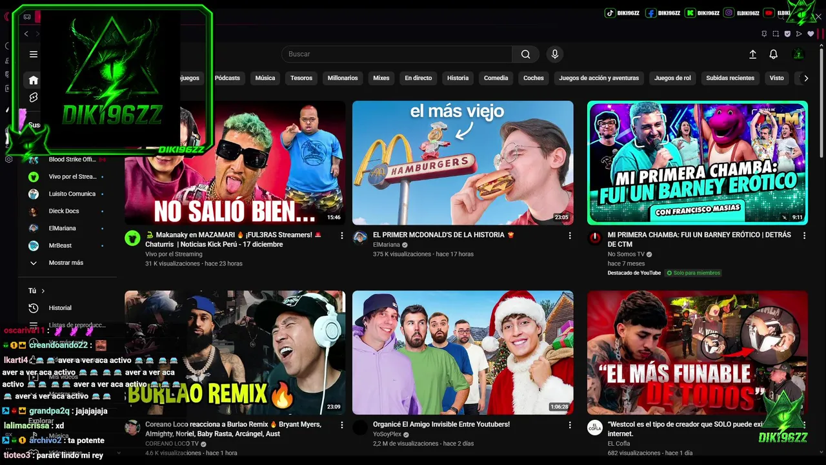Play the McDonald's HAMBURGERS thumbnail
The image size is (826, 465).
(463, 163)
